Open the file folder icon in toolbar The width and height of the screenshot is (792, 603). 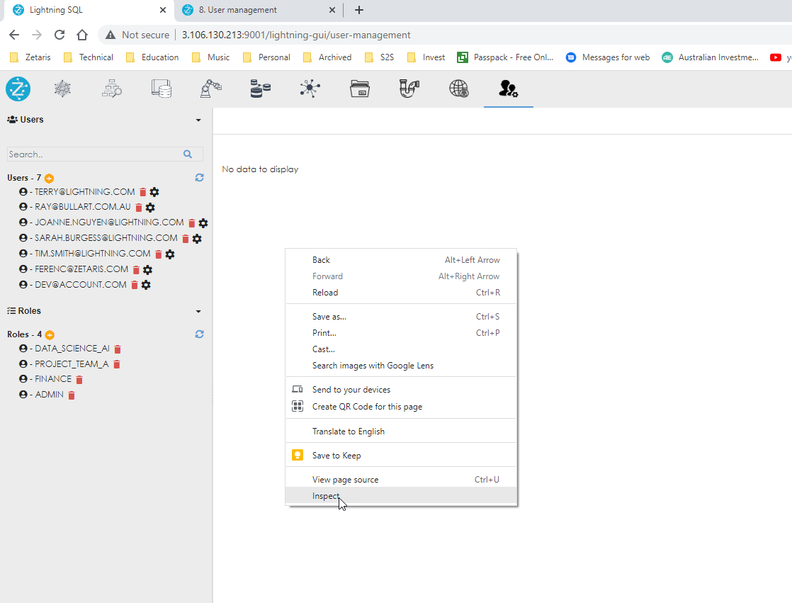pyautogui.click(x=360, y=89)
